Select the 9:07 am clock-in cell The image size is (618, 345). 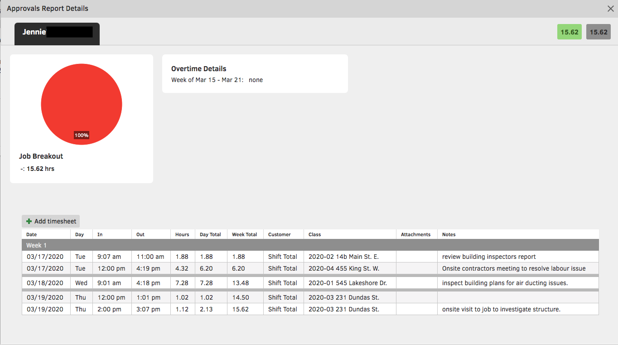pyautogui.click(x=112, y=257)
